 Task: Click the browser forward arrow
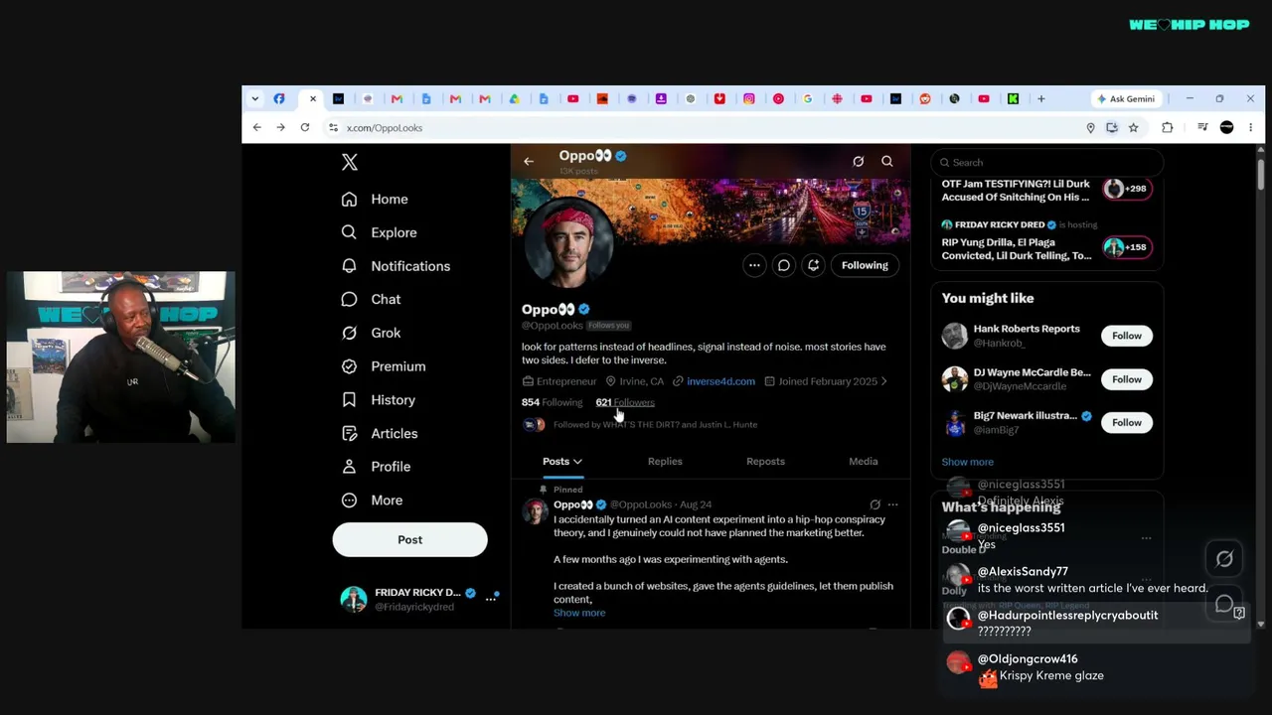[x=280, y=127]
